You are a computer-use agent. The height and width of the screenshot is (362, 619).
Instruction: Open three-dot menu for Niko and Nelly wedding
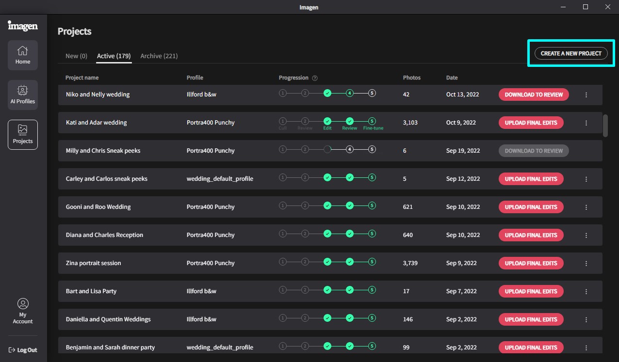click(x=586, y=95)
